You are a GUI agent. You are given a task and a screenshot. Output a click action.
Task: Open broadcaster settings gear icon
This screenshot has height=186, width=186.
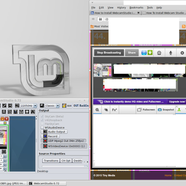[182, 53]
